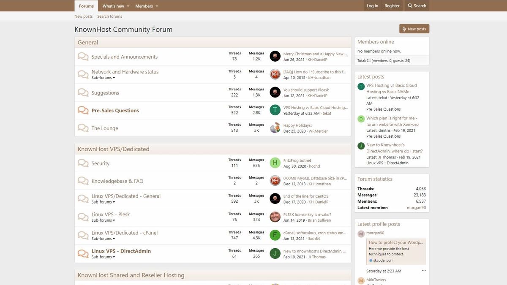Click flash84's avatar on the cPanel post
Viewport: 507px width, 285px height.
click(275, 235)
